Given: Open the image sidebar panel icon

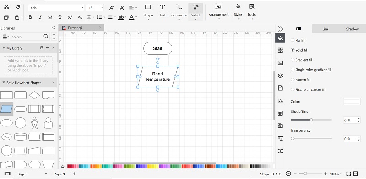Looking at the screenshot, I should coord(280,63).
